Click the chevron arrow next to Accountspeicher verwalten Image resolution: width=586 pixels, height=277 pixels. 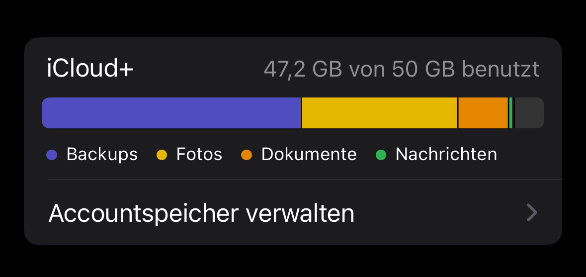532,213
